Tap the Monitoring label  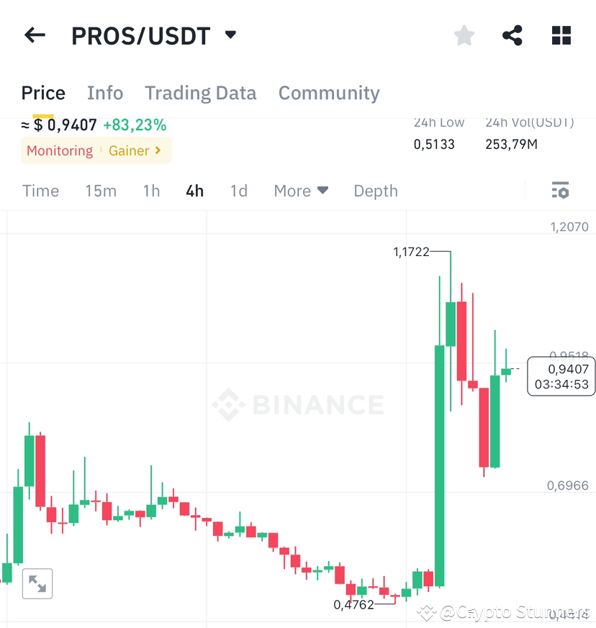[x=60, y=151]
